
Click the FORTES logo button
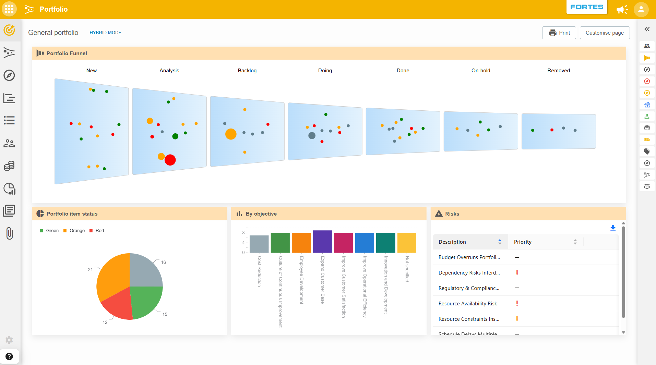click(587, 7)
